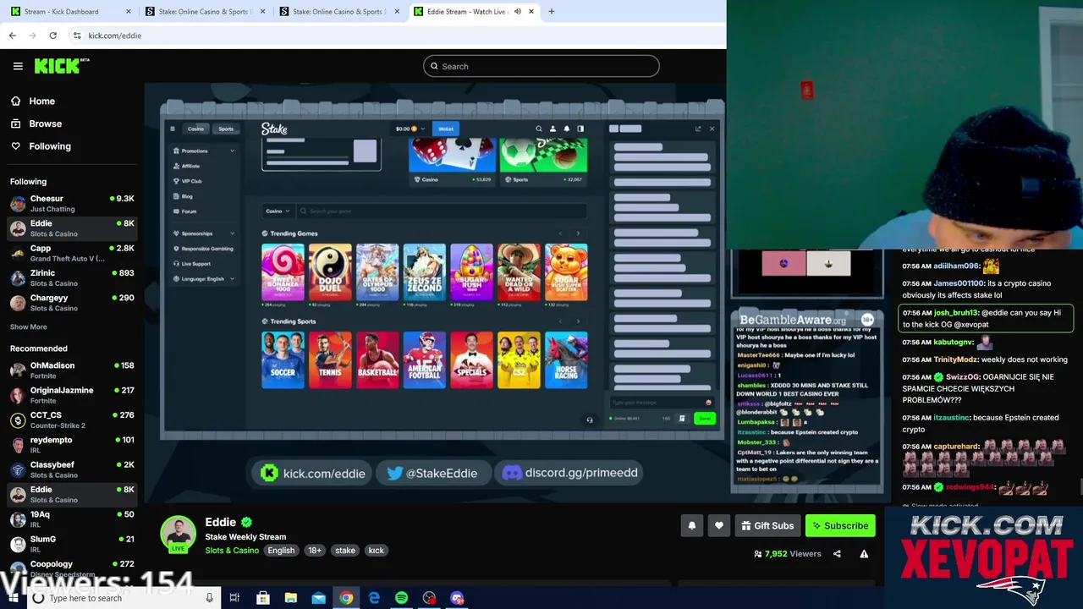Screen dimensions: 1083x609
Task: Open Cheesur channel in Following list
Action: [x=72, y=203]
